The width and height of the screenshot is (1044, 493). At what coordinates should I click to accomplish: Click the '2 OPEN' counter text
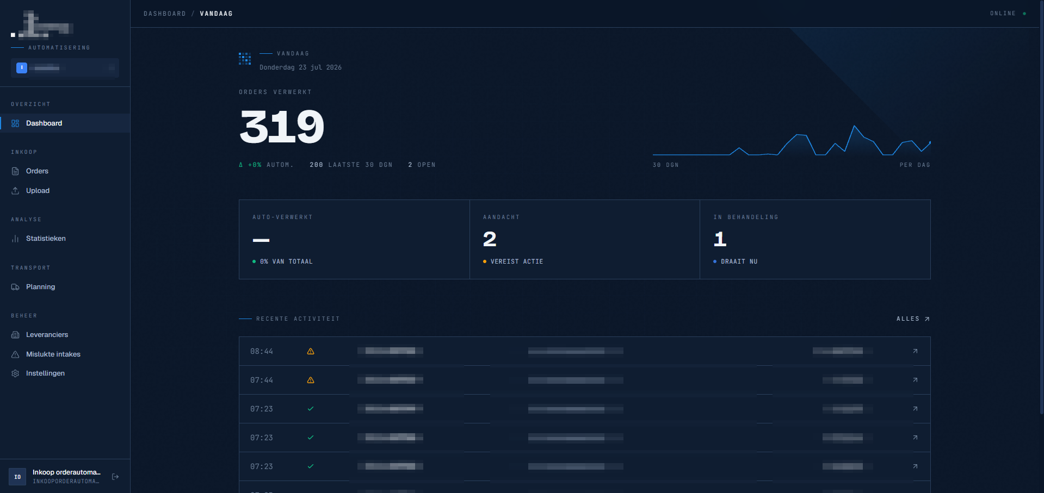coord(422,165)
